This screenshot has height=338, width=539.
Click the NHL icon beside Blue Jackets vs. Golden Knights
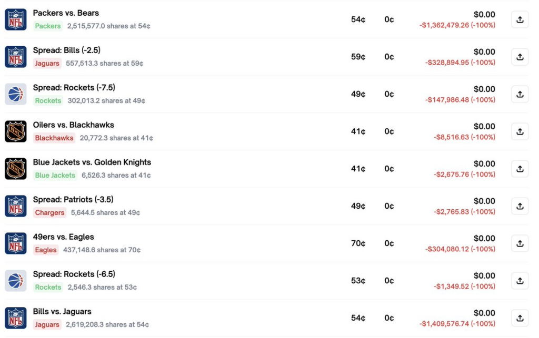click(15, 167)
